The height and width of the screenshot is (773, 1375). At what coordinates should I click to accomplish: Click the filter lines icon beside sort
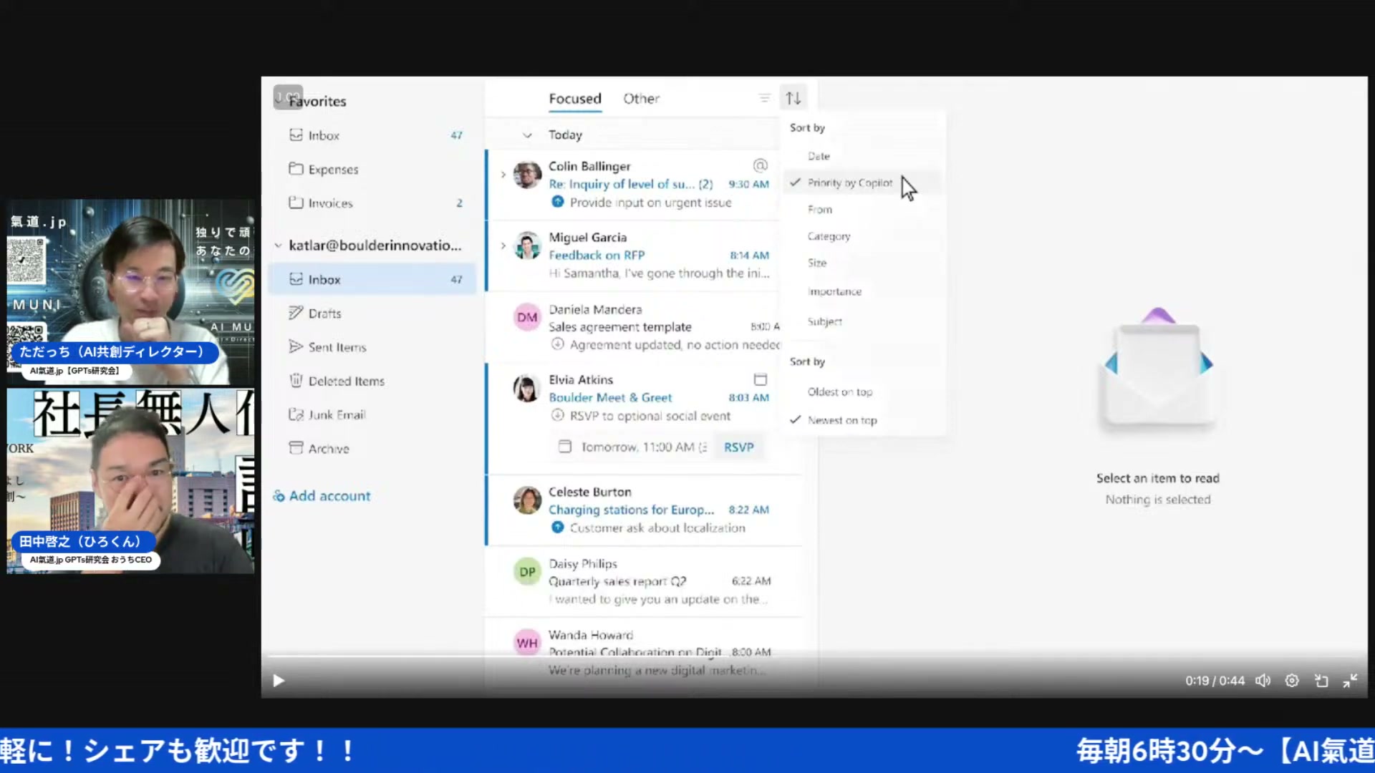coord(764,98)
